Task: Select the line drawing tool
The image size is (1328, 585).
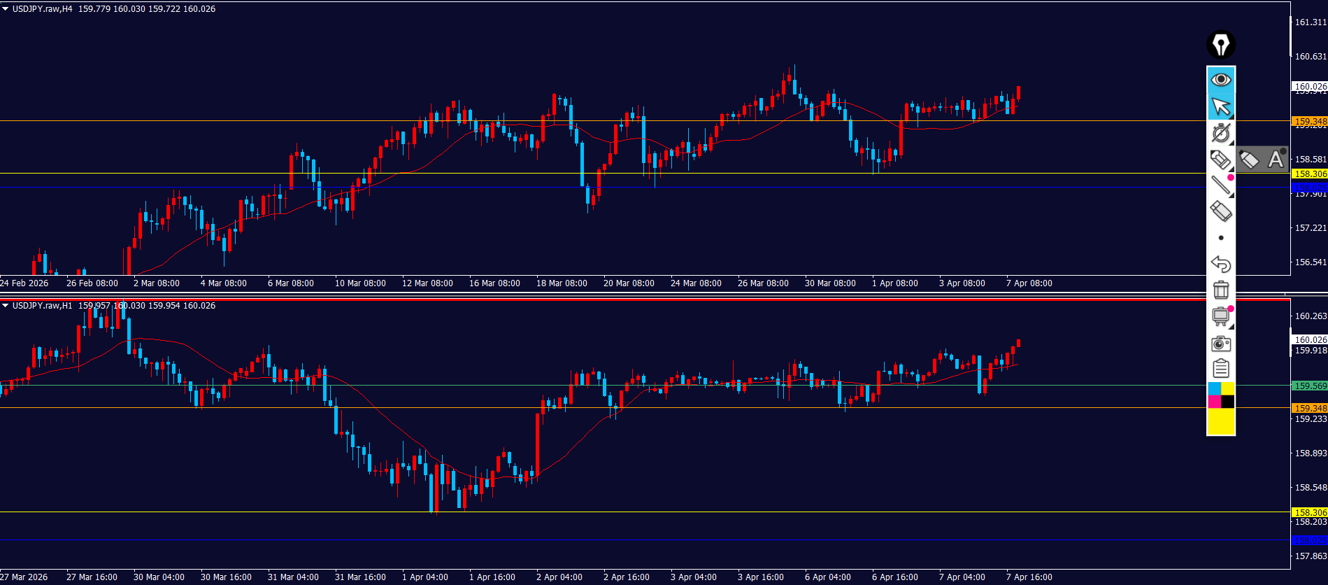Action: (x=1221, y=185)
